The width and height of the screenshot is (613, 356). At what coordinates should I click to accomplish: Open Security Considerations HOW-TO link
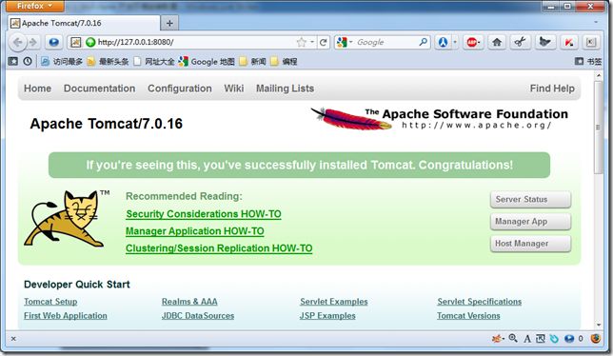[x=204, y=214]
